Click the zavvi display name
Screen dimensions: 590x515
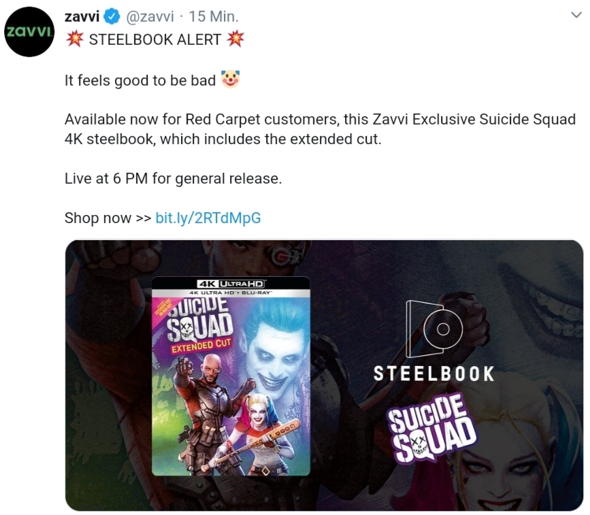click(82, 16)
